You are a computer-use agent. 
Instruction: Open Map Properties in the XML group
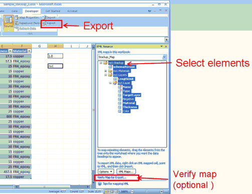tap(27, 18)
